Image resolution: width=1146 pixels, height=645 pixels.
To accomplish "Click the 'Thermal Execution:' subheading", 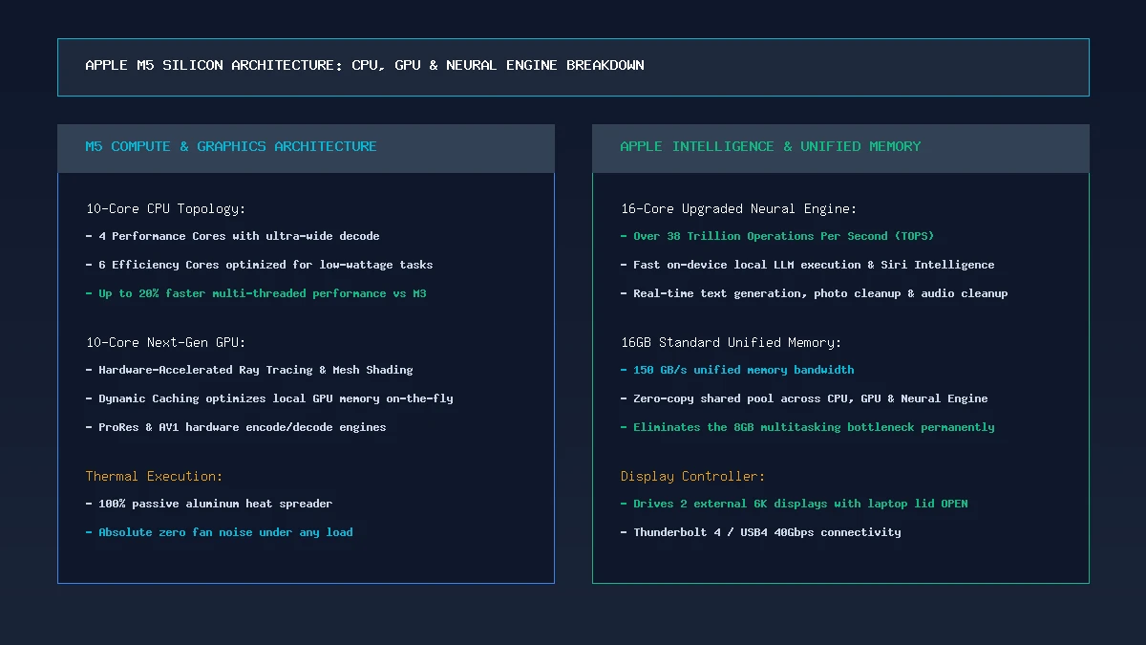I will pos(154,476).
